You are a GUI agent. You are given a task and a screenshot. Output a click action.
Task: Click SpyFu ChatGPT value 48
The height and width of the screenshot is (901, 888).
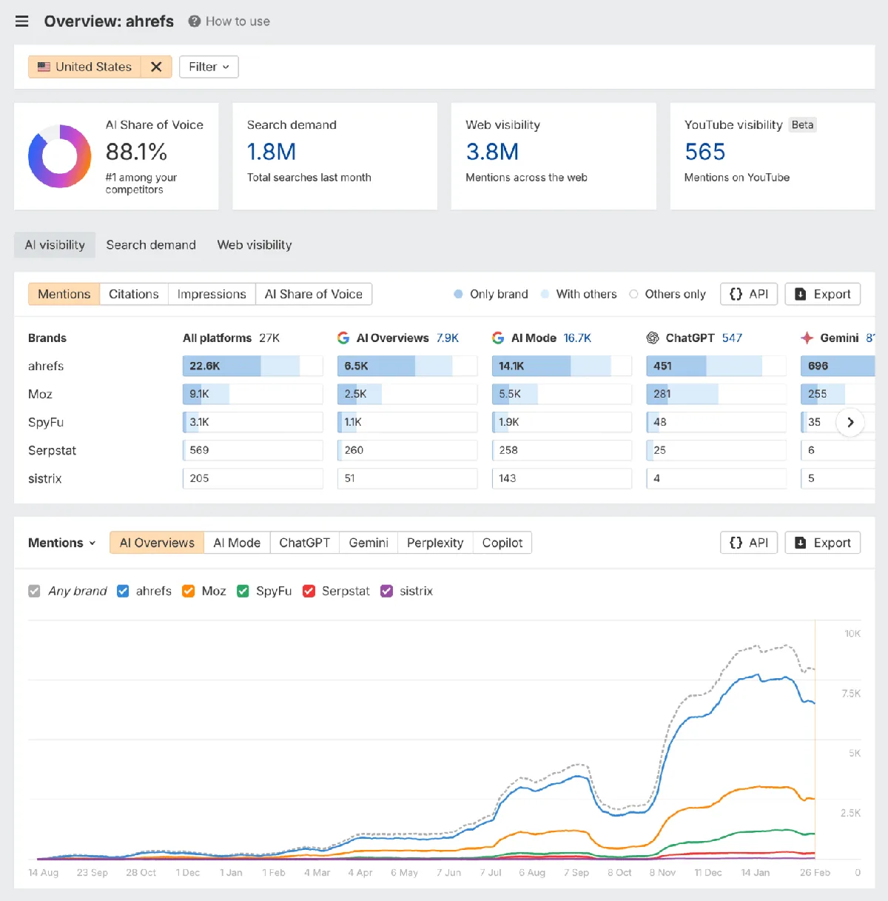660,422
